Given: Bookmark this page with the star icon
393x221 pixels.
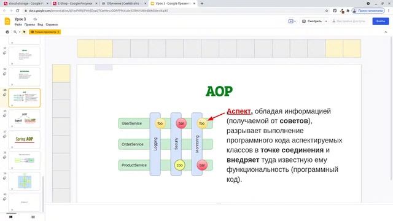Looking at the screenshot, I should click(x=327, y=11).
